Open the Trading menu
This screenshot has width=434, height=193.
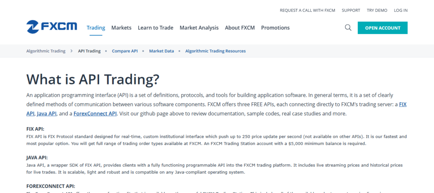[x=96, y=28]
